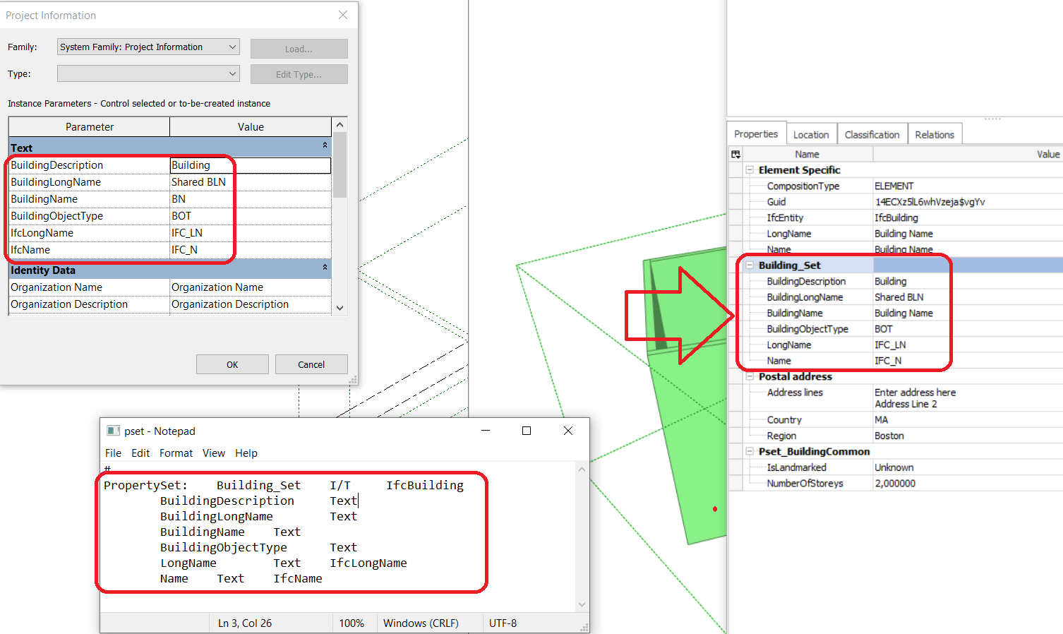Open the Format menu in Notepad
Viewport: 1063px width, 634px height.
176,453
